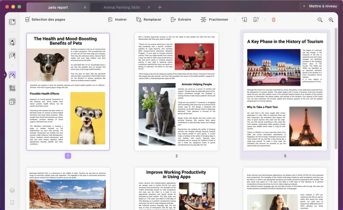The width and height of the screenshot is (343, 210).
Task: Select the Comment highlighter tool in sidebar
Action: [x=12, y=42]
